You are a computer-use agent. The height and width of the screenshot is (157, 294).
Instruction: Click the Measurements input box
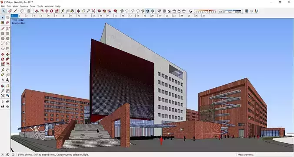coord(274,154)
